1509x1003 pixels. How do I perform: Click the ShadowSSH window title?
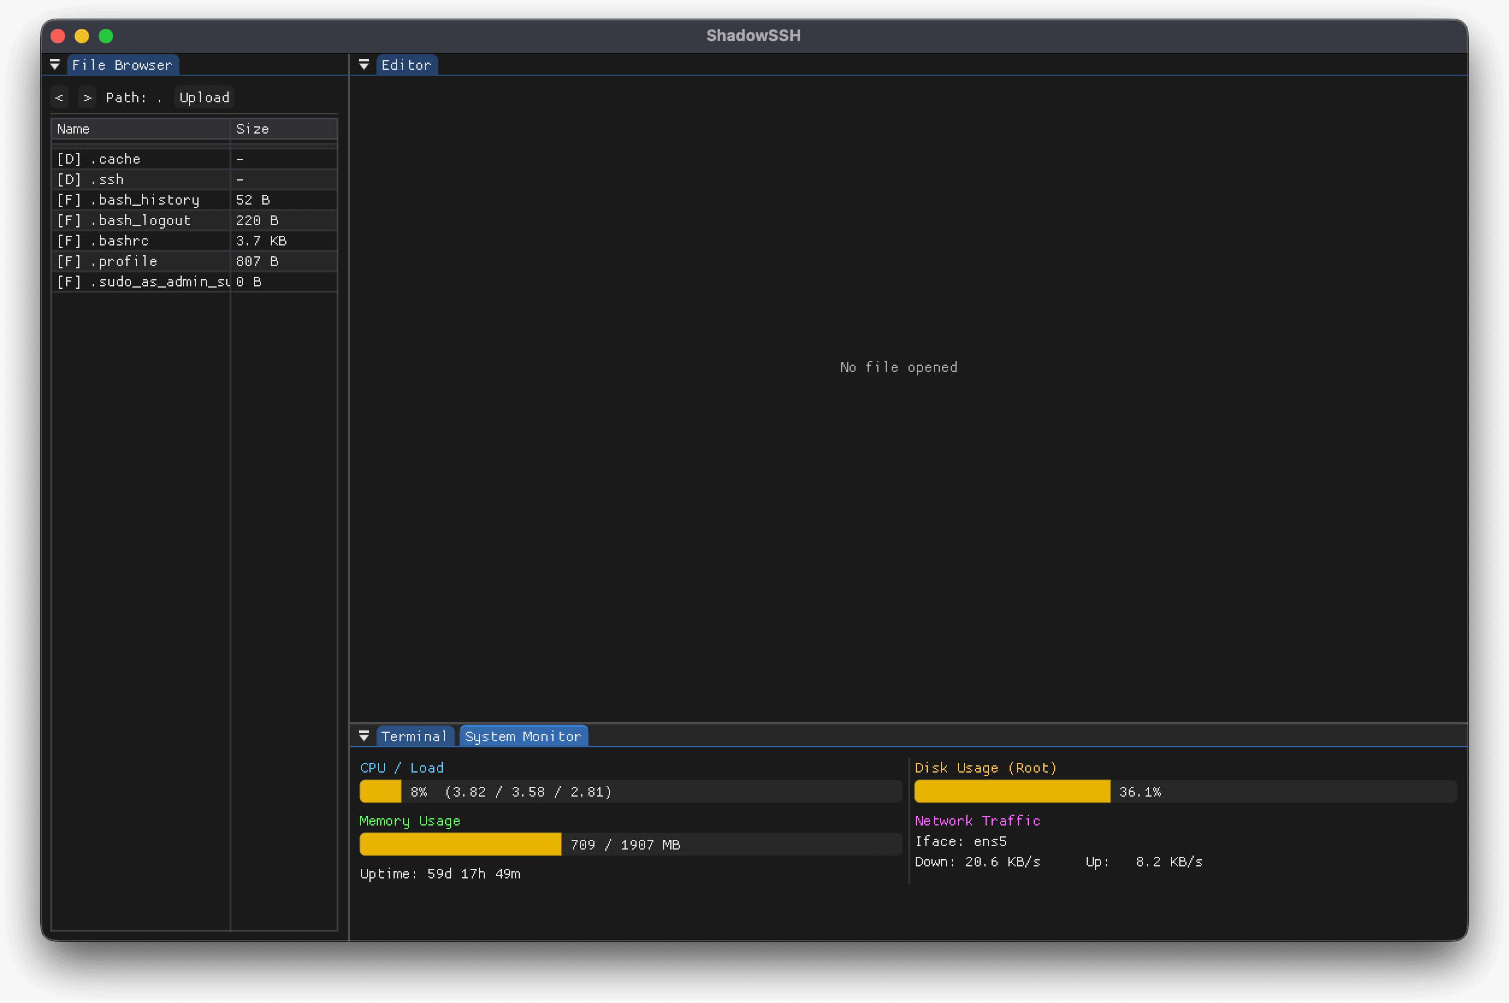pos(753,35)
